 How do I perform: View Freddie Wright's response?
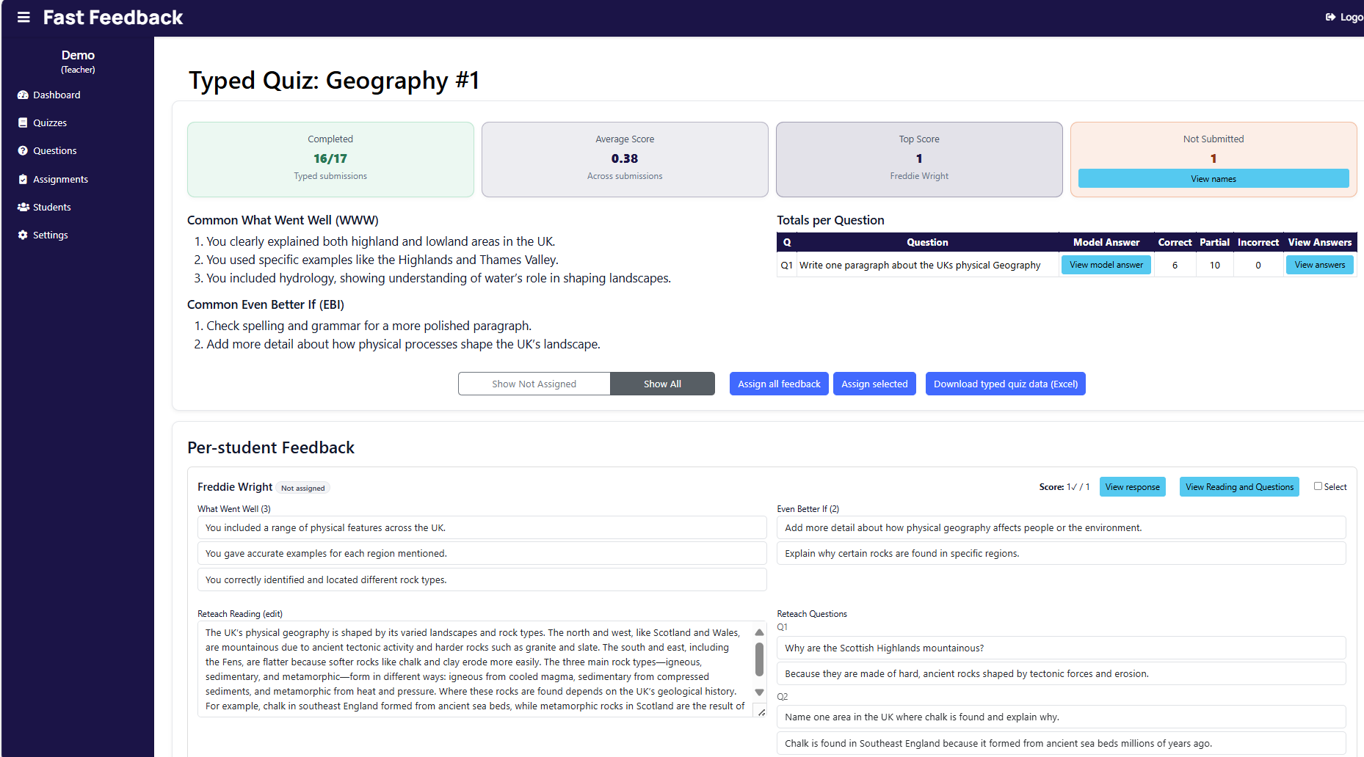[x=1132, y=486]
